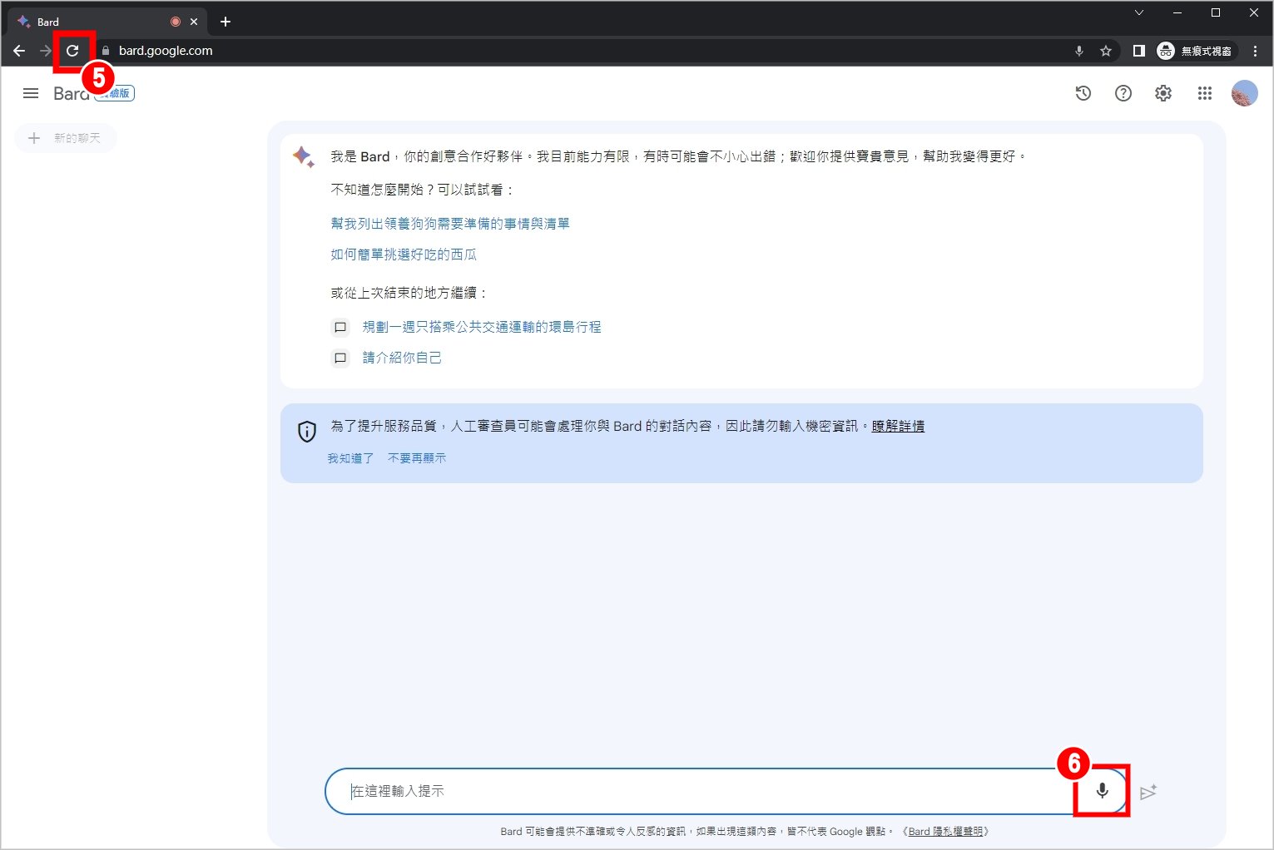The image size is (1274, 850).
Task: Open the Bard hamburger main menu
Action: point(31,93)
